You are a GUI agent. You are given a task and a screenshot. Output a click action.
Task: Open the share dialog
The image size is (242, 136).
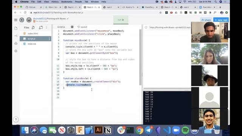pos(206,20)
